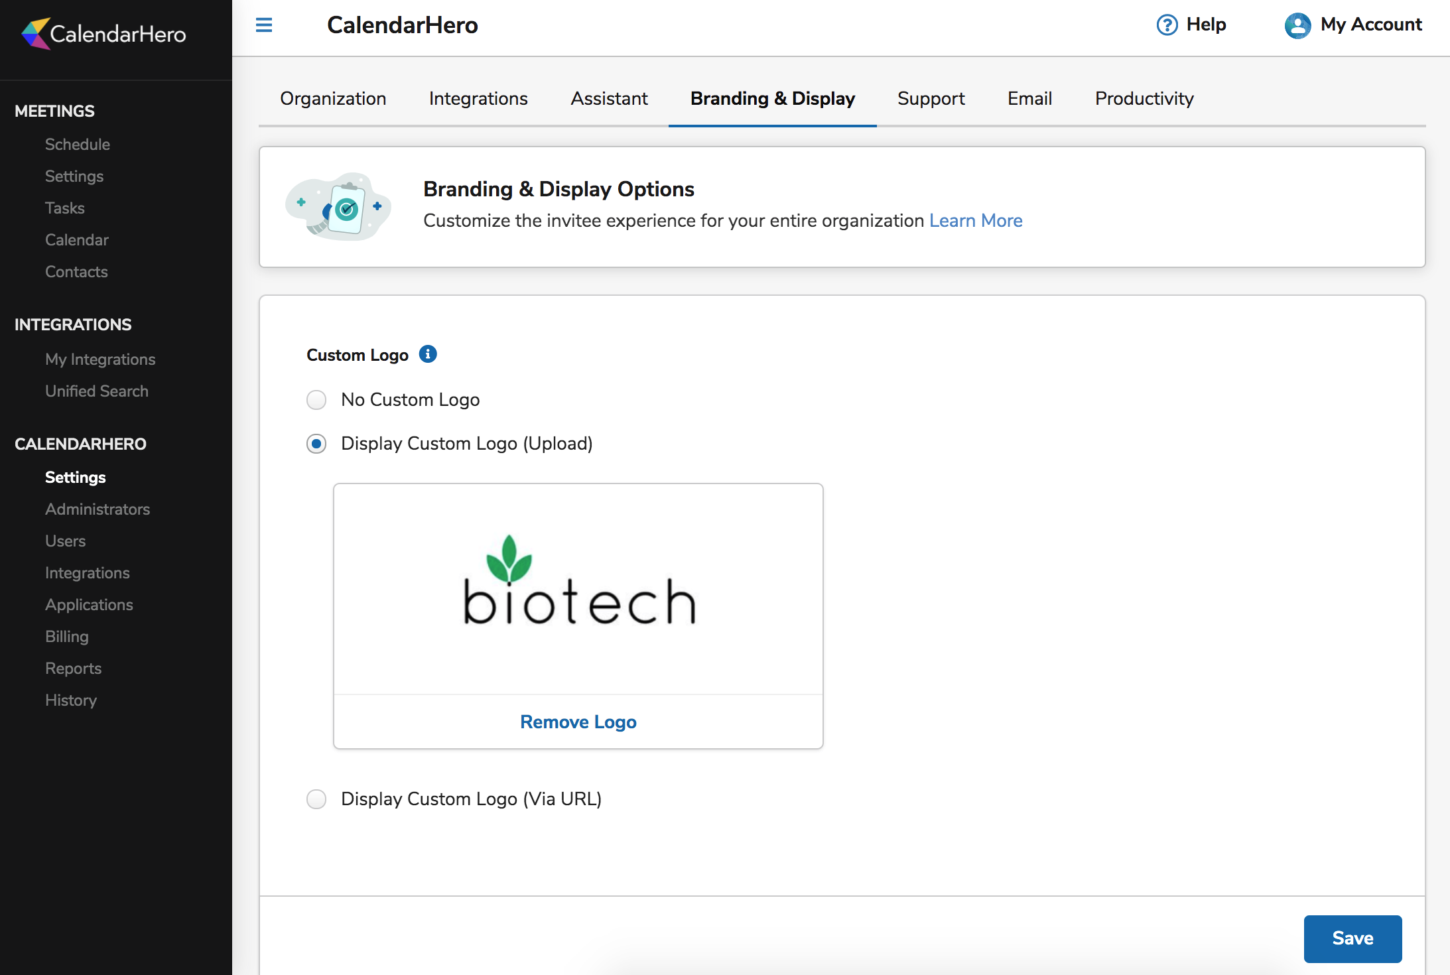Open Settings under Meetings
1450x975 pixels.
(x=74, y=176)
